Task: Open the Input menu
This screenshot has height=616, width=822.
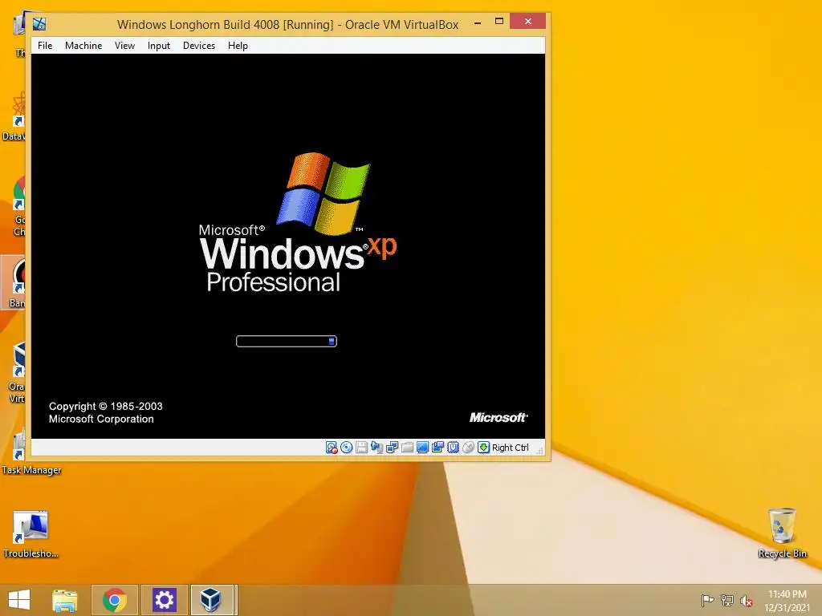Action: click(159, 46)
